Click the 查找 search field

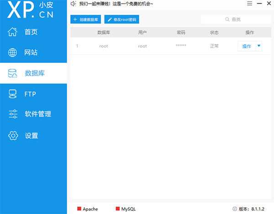[236, 19]
